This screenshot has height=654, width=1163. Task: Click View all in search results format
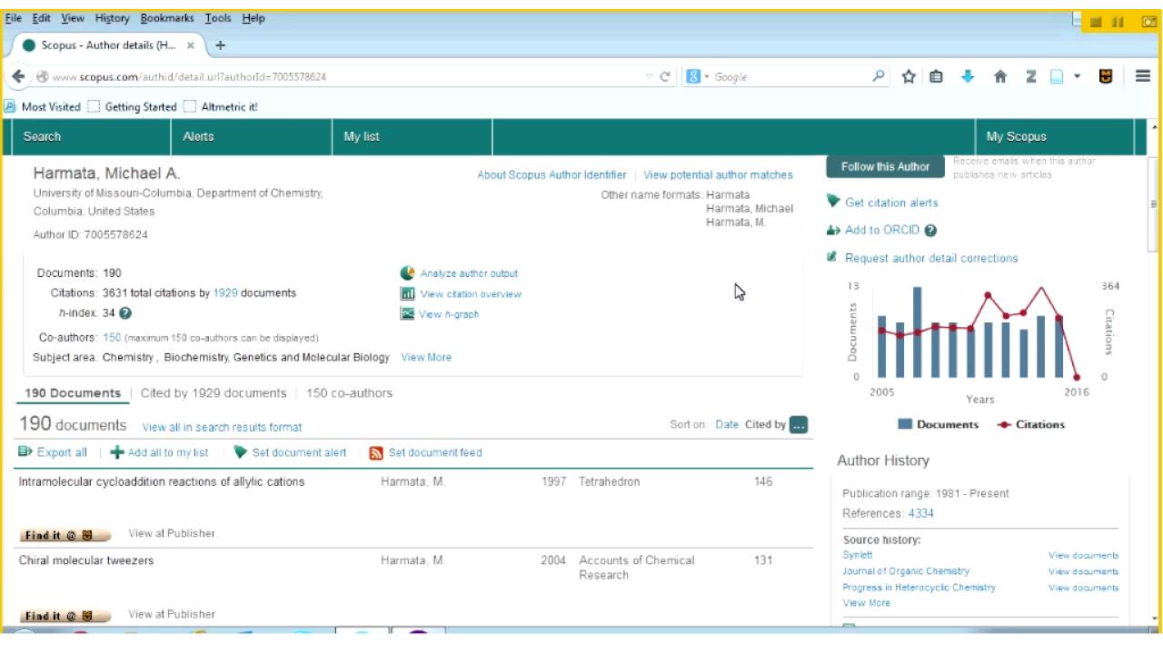[222, 427]
